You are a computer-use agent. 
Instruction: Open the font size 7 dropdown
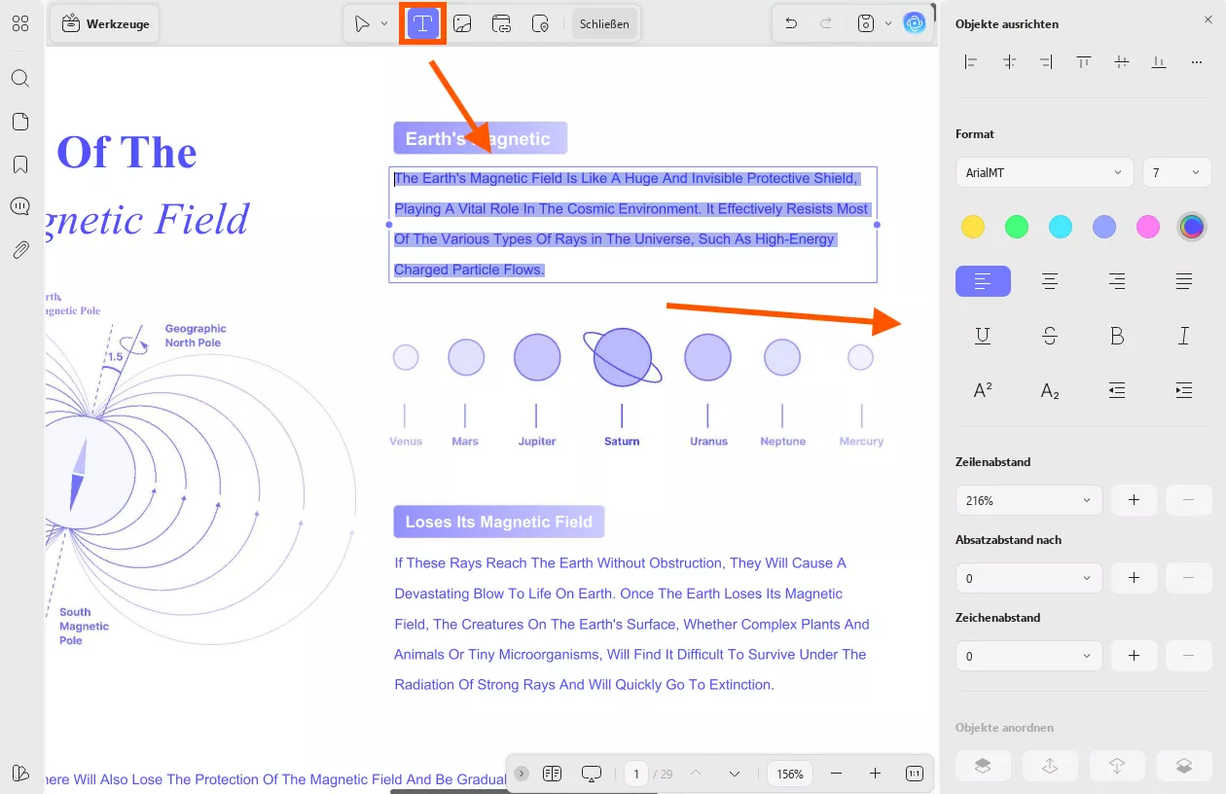tap(1176, 172)
